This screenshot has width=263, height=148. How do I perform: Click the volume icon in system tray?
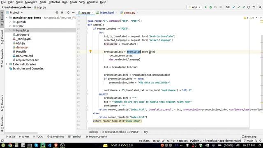(x=238, y=145)
